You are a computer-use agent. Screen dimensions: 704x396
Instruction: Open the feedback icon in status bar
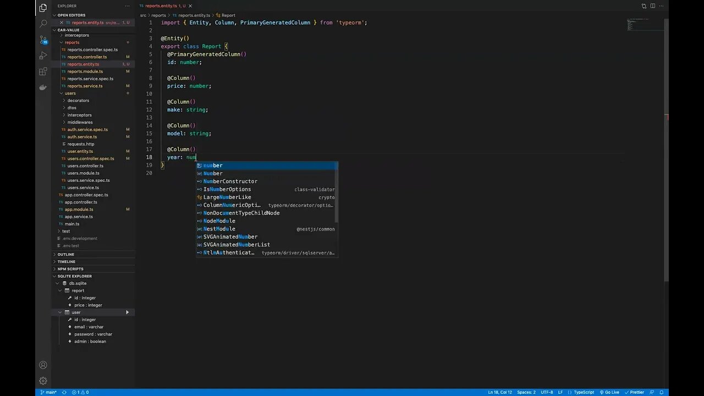pos(652,392)
